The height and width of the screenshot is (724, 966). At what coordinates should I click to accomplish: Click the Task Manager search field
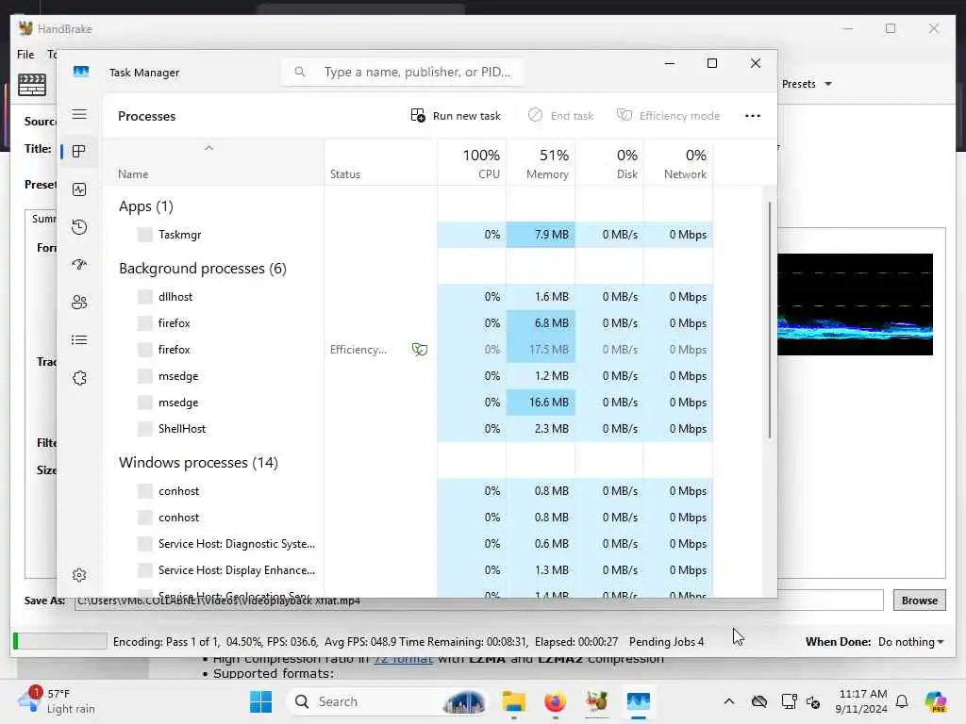[403, 72]
